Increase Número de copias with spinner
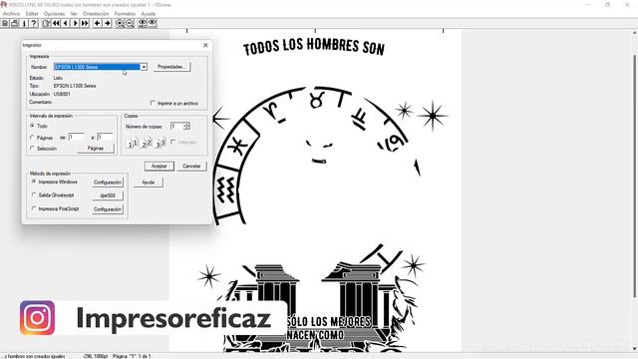638x359 pixels. click(x=186, y=125)
